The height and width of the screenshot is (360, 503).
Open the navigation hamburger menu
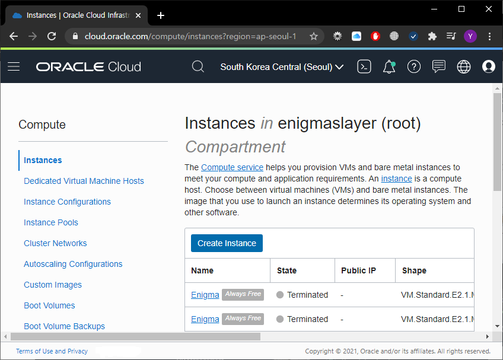pos(14,66)
